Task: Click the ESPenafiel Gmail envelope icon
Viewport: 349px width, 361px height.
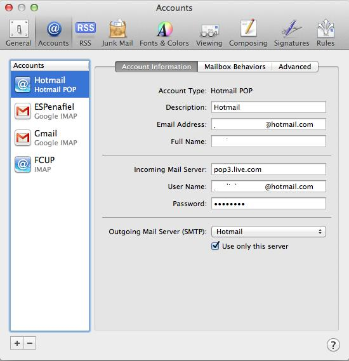Action: [23, 111]
